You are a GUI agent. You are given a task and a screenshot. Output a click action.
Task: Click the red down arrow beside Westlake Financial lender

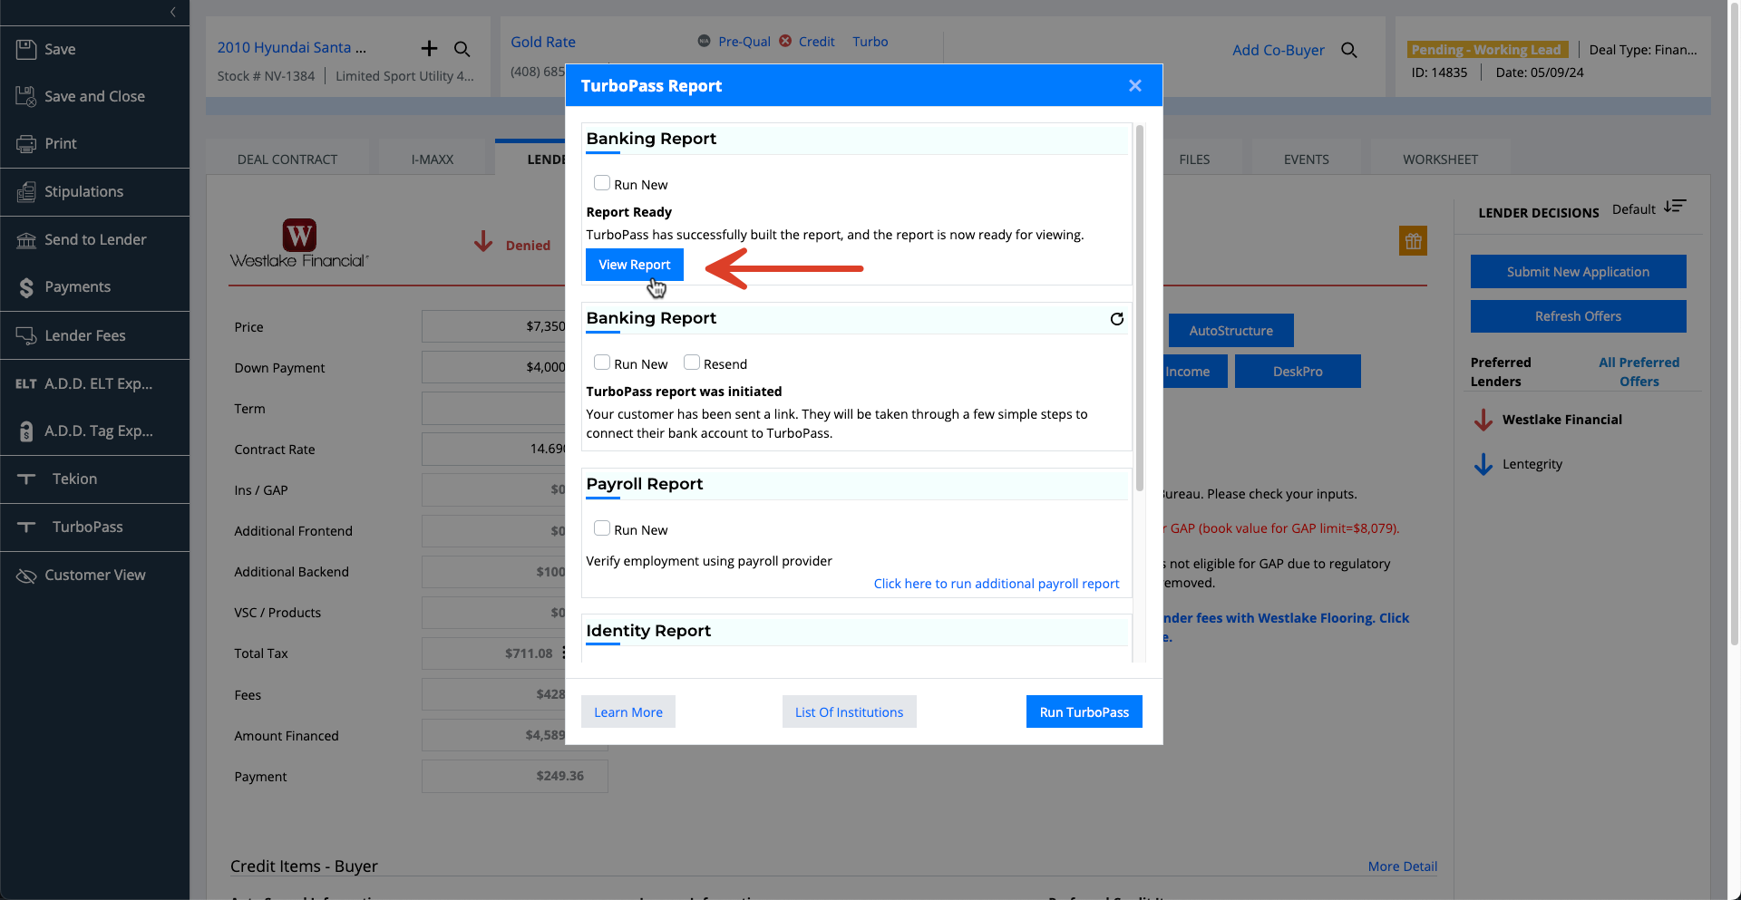click(x=1483, y=420)
